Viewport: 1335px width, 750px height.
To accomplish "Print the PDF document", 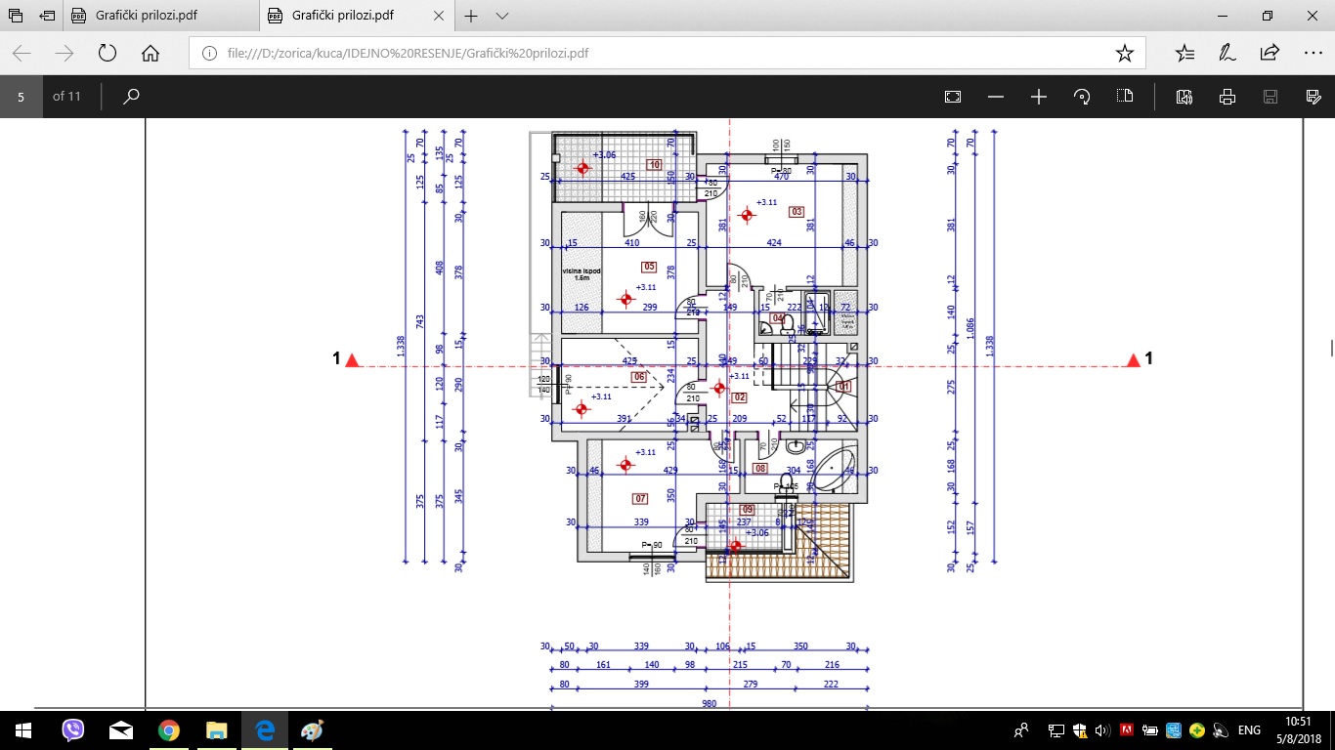I will click(x=1227, y=97).
